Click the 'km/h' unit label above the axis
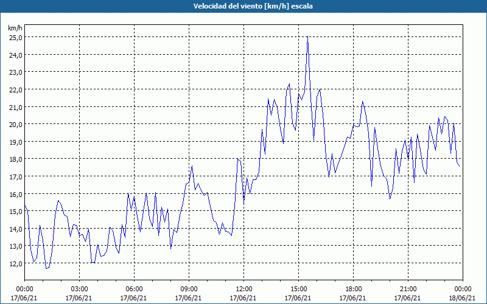 [15, 28]
